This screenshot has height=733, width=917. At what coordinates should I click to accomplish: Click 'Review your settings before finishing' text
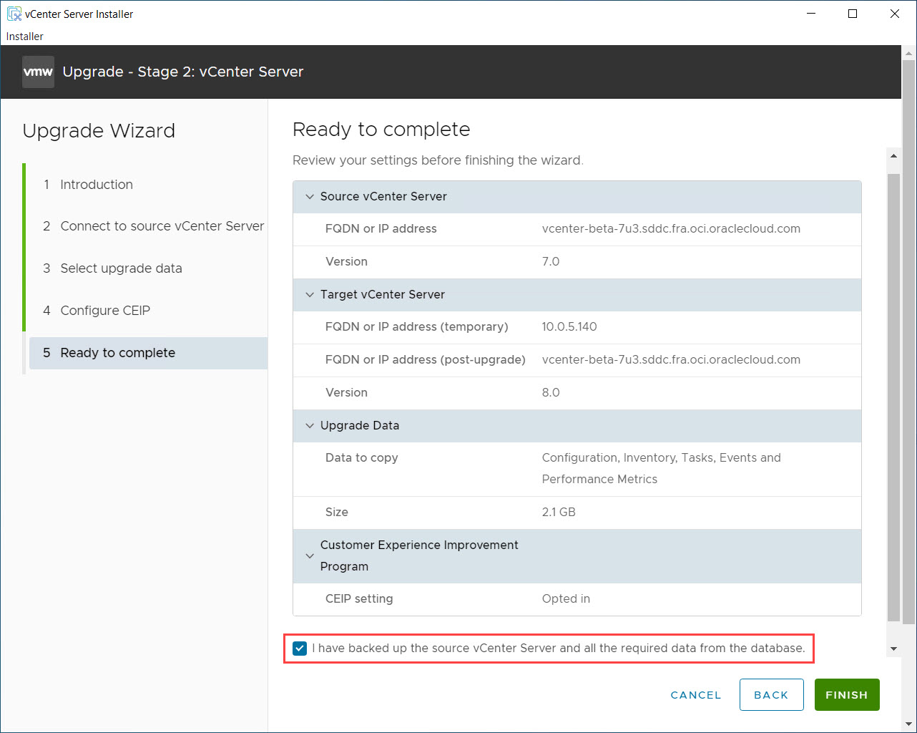pyautogui.click(x=438, y=160)
